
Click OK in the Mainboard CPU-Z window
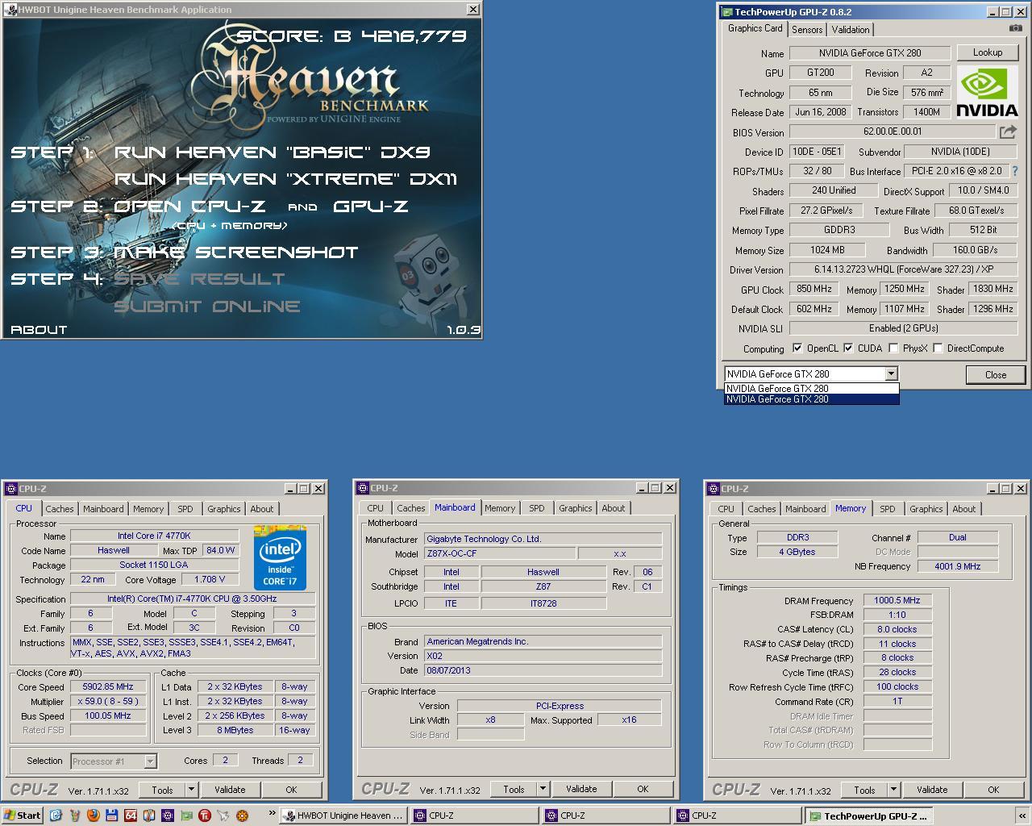click(643, 789)
